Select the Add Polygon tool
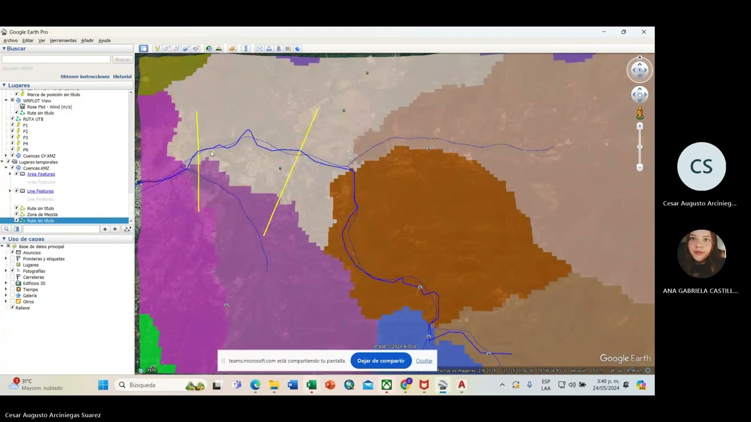 tap(167, 49)
